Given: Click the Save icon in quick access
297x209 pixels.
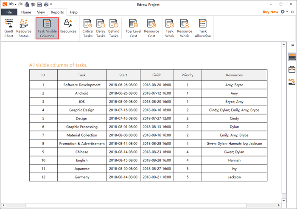Looking at the screenshot, I should [39, 4].
